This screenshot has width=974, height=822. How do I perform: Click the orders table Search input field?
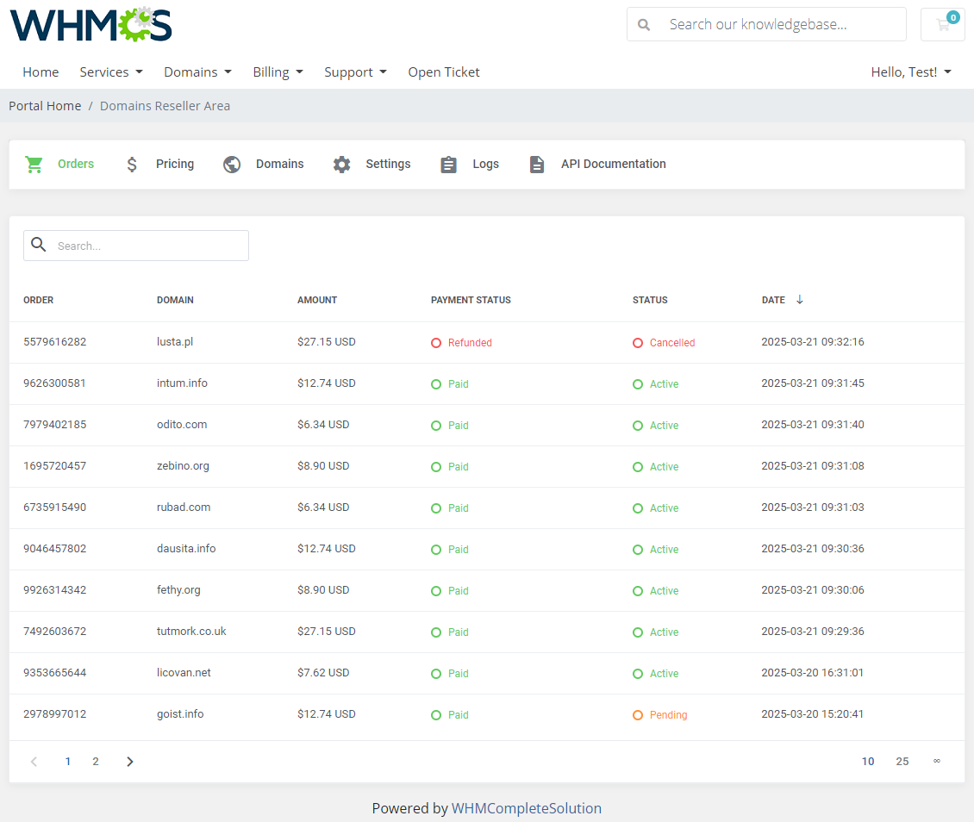147,246
